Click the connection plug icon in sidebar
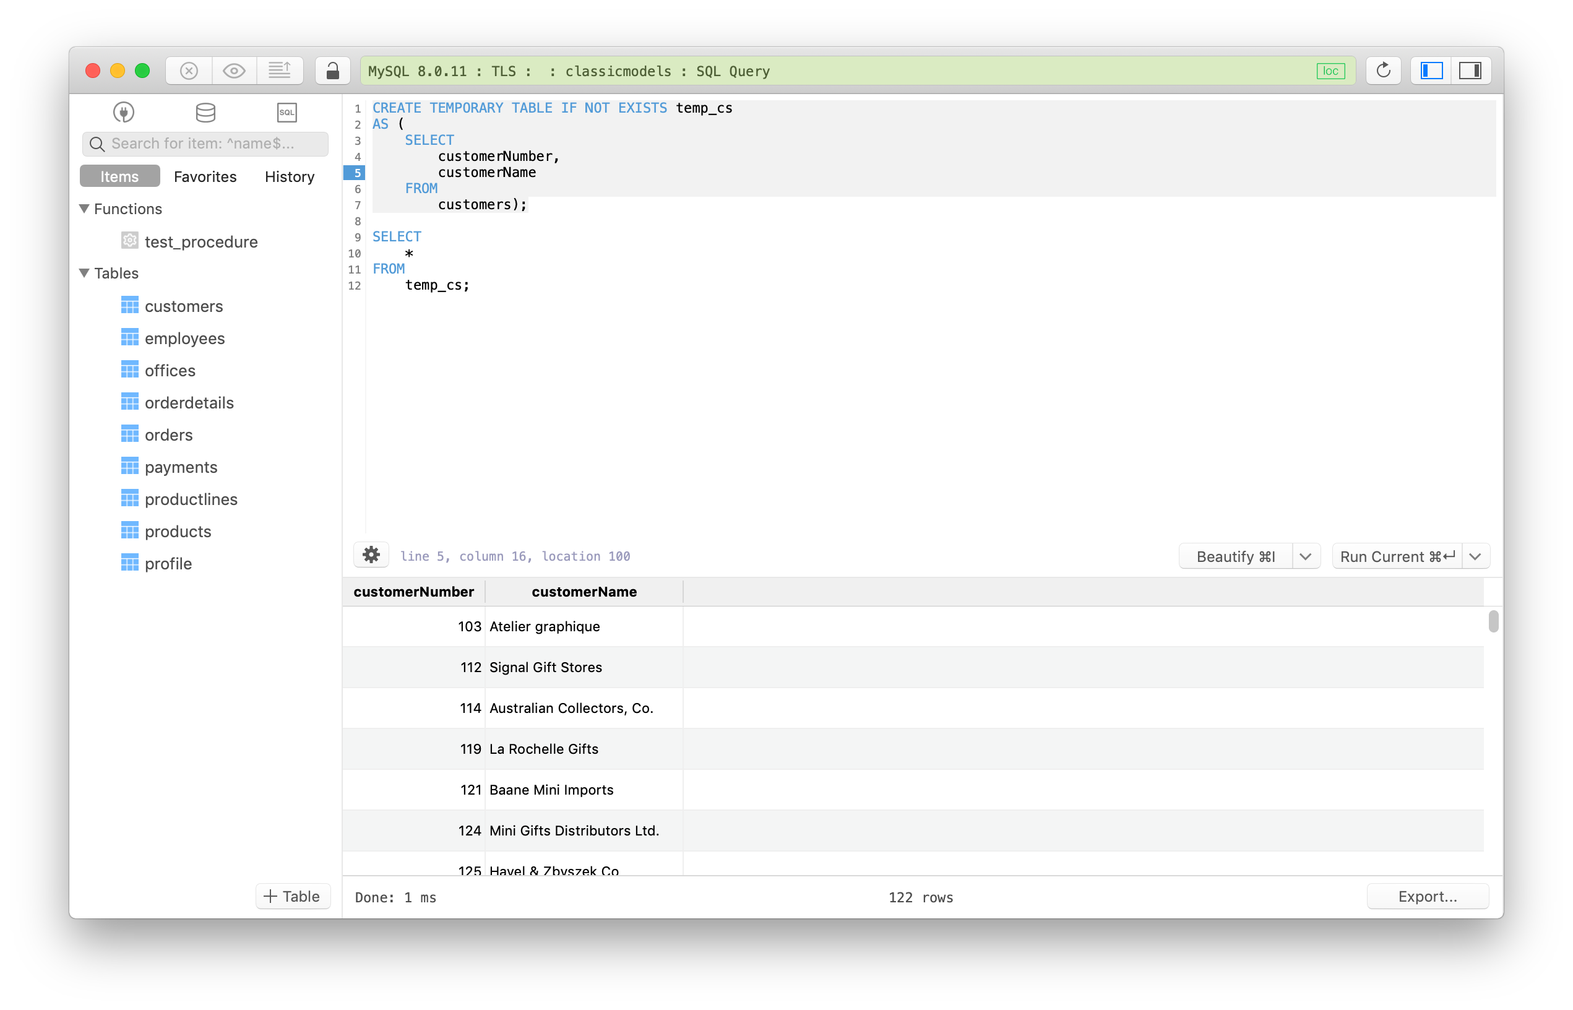 click(123, 112)
